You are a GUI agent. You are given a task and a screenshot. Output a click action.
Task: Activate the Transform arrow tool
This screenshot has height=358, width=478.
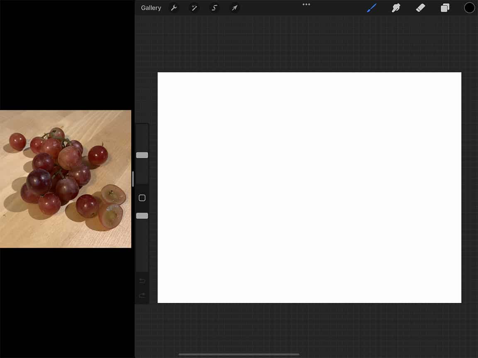pyautogui.click(x=234, y=7)
